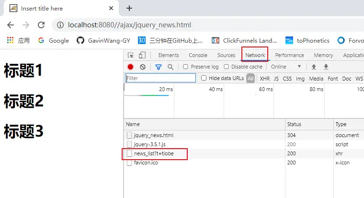Select the All filter type

click(x=250, y=79)
